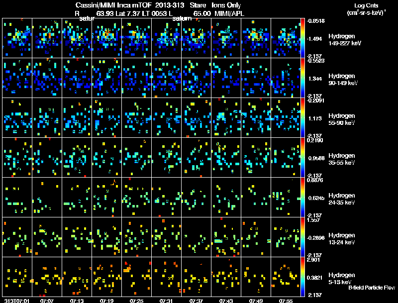Screen dimensions: 398x303
Task: Click the '07:31' time axis label
Action: 167,301
